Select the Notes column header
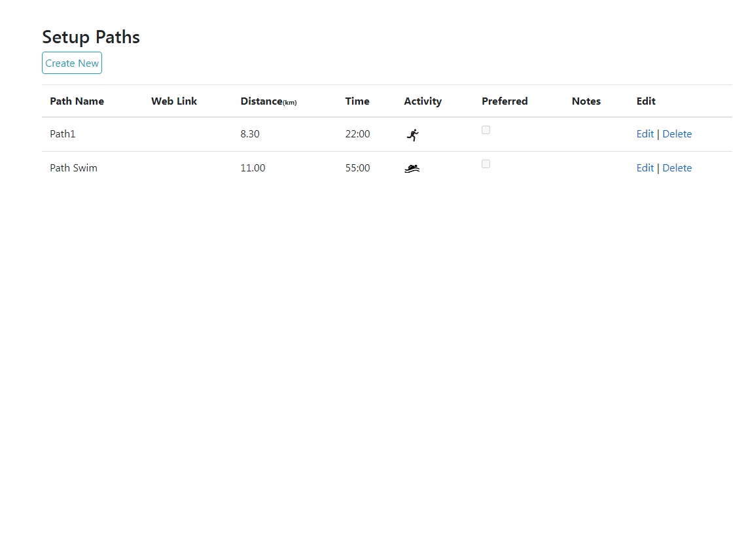Image resolution: width=746 pixels, height=543 pixels. coord(586,101)
